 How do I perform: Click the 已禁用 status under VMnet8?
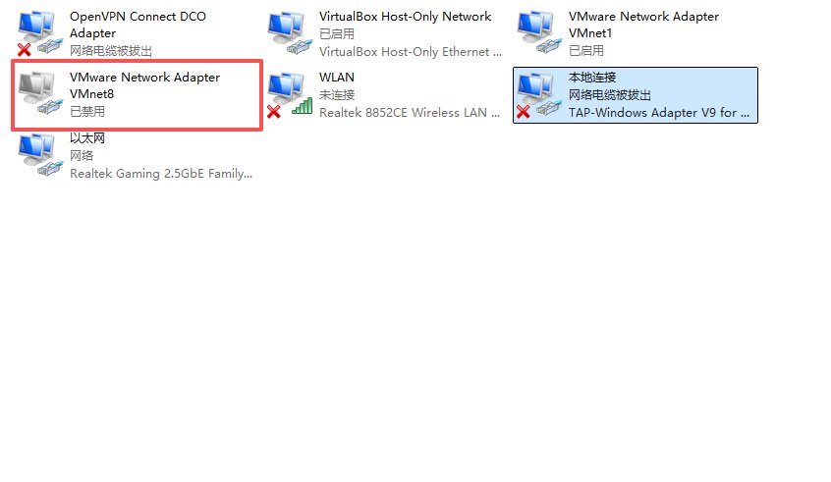tap(87, 111)
